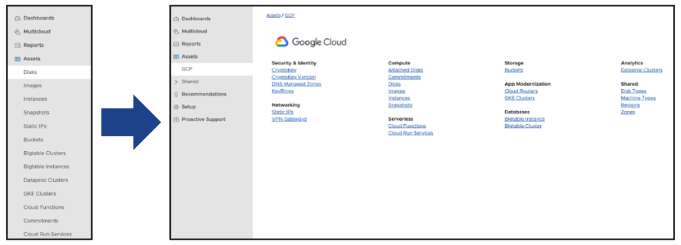681x245 pixels.
Task: Open Disk Types link
Action: point(634,91)
